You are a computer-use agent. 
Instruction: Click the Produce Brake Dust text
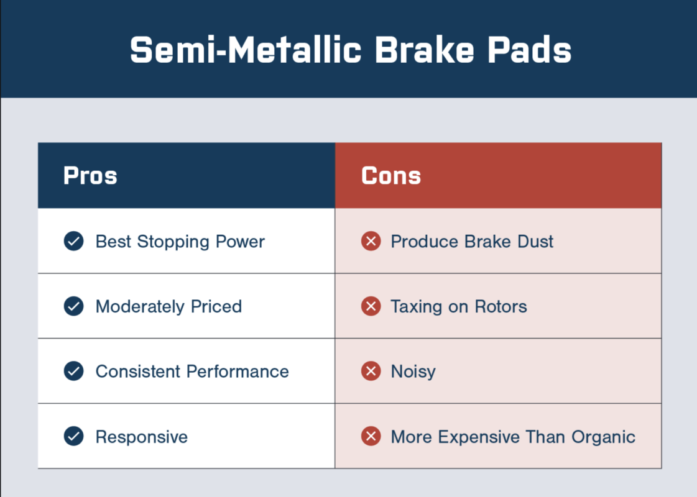coord(472,242)
